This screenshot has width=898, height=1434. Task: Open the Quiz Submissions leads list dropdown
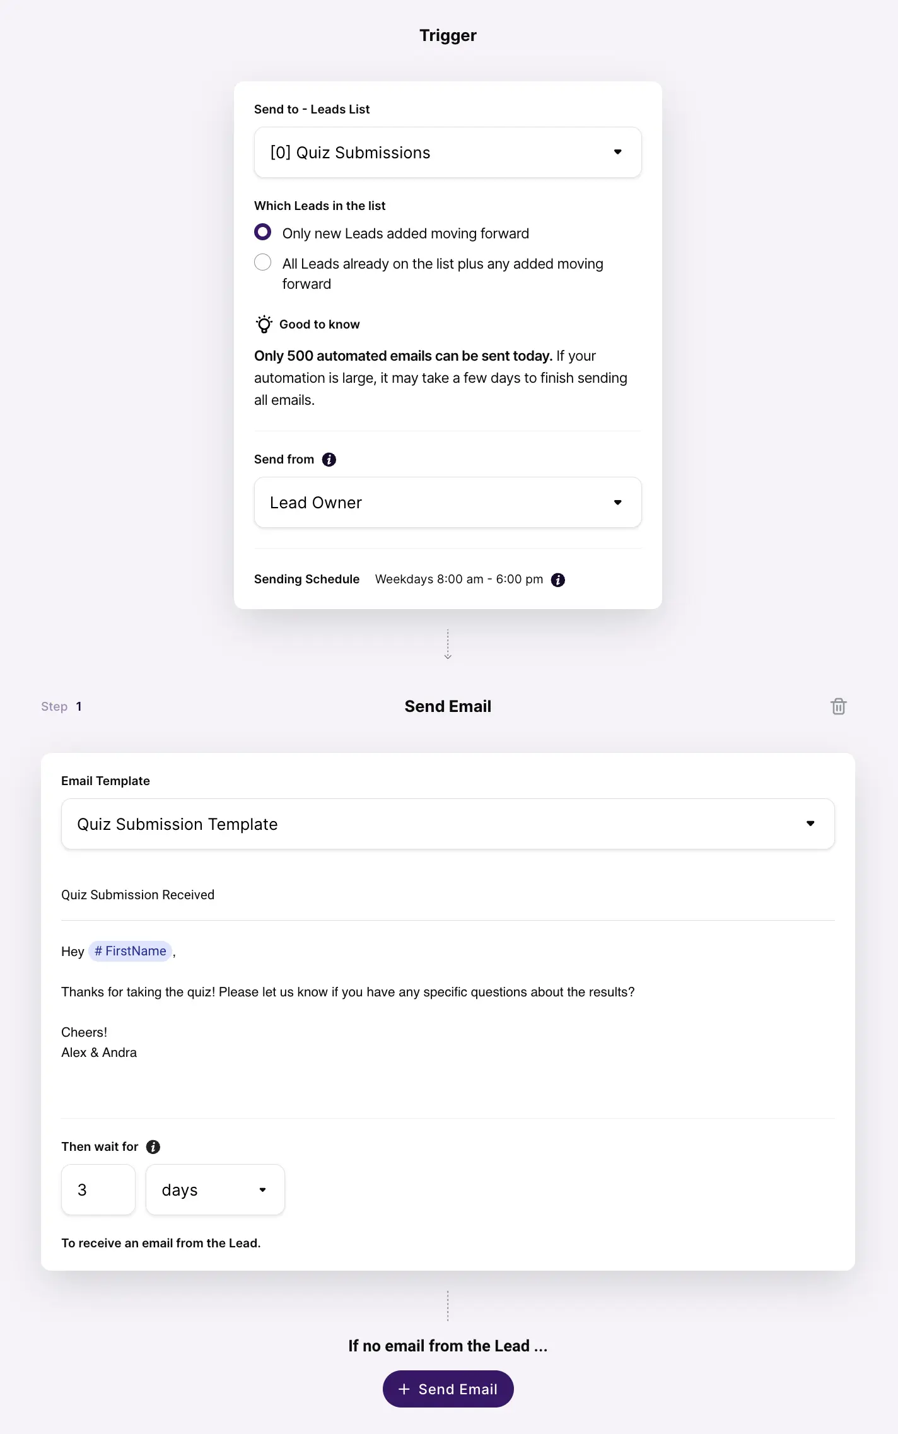point(448,153)
